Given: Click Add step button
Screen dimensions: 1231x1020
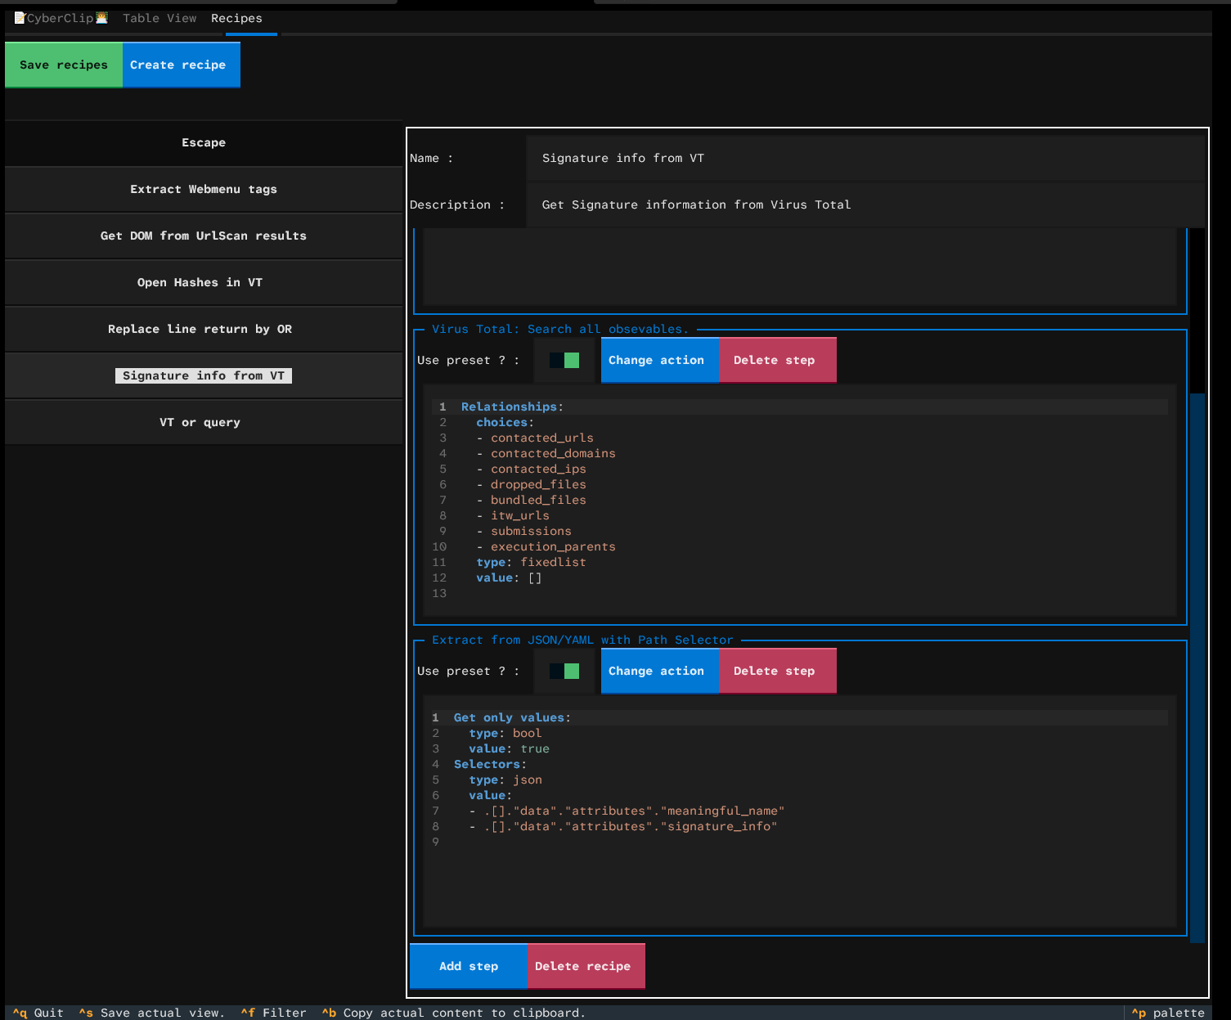Looking at the screenshot, I should 469,966.
